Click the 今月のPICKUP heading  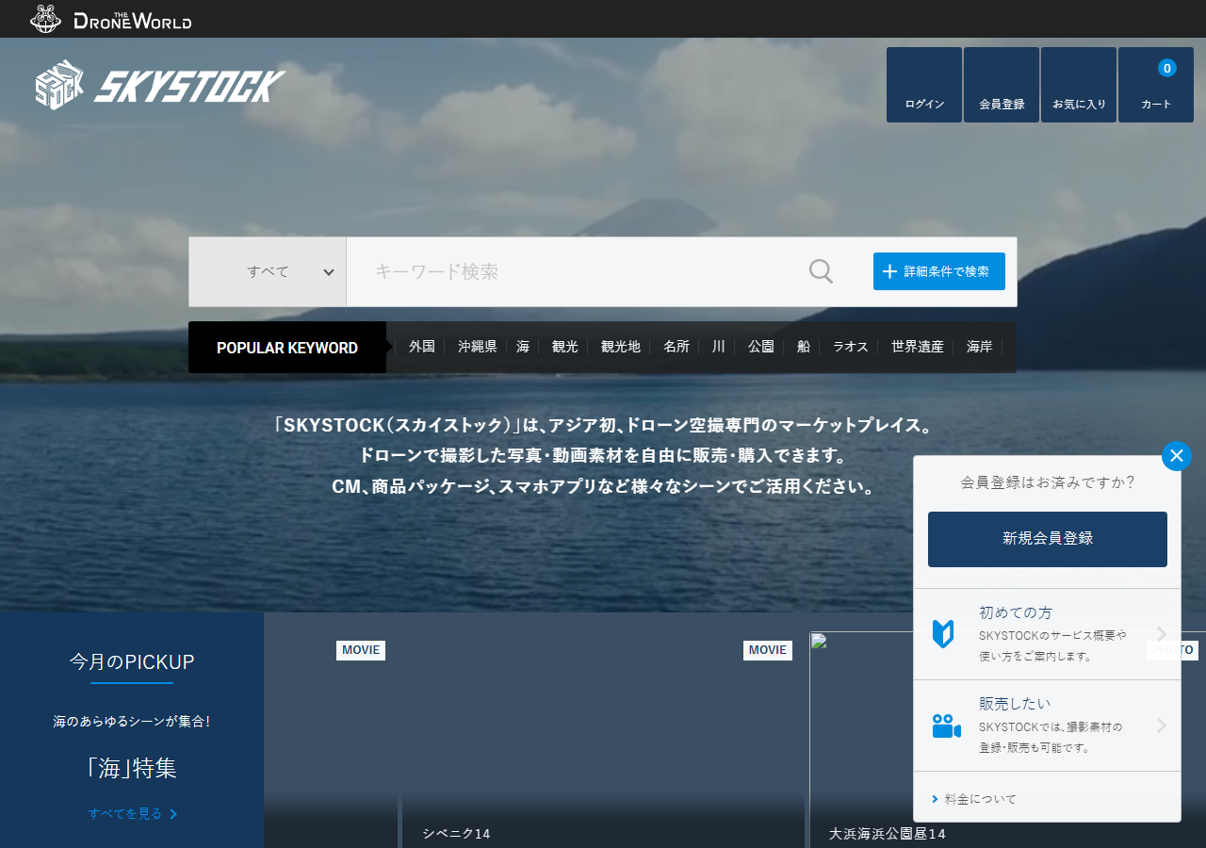coord(132,661)
